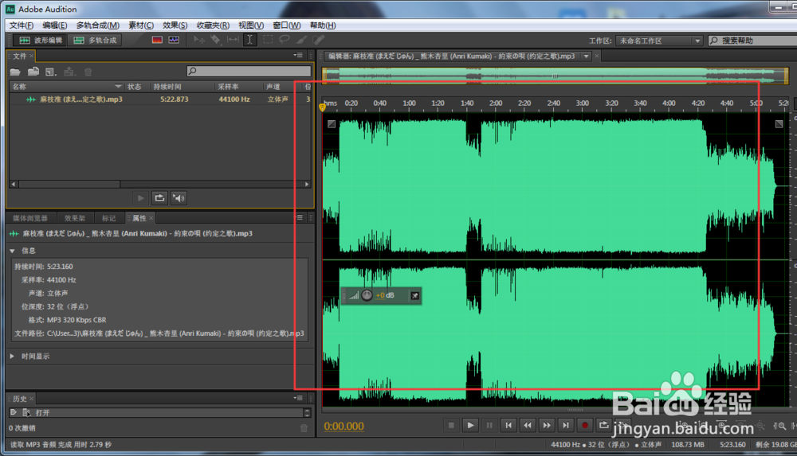Select the Lasso Selection tool
This screenshot has height=456, width=797.
point(285,40)
